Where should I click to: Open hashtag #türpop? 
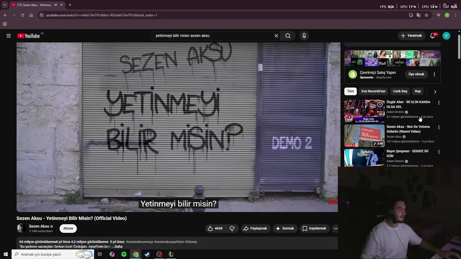[x=191, y=242]
